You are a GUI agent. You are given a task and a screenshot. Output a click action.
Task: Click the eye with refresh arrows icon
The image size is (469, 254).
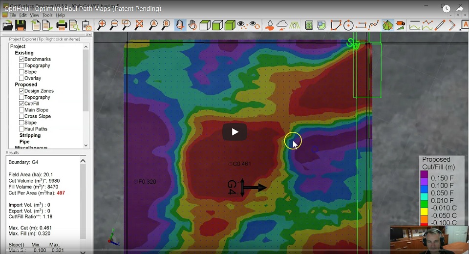(255, 25)
